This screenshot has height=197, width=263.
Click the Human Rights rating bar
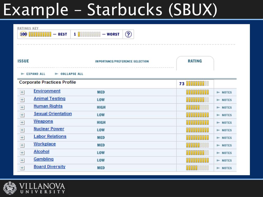[198, 107]
